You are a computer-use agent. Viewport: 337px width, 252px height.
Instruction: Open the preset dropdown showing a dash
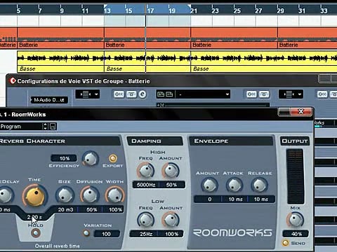click(203, 94)
